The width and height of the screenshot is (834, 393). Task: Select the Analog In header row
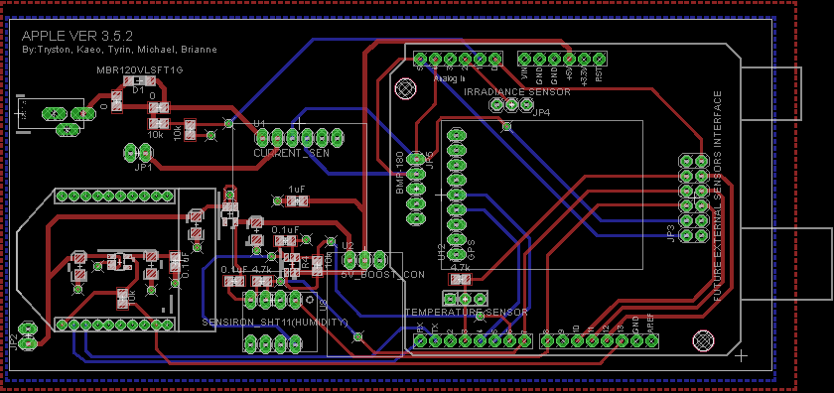point(458,59)
